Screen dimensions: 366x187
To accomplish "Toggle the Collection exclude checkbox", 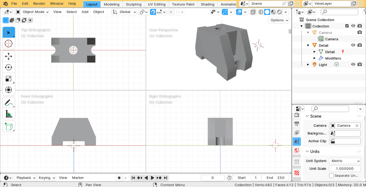I will tap(347, 26).
